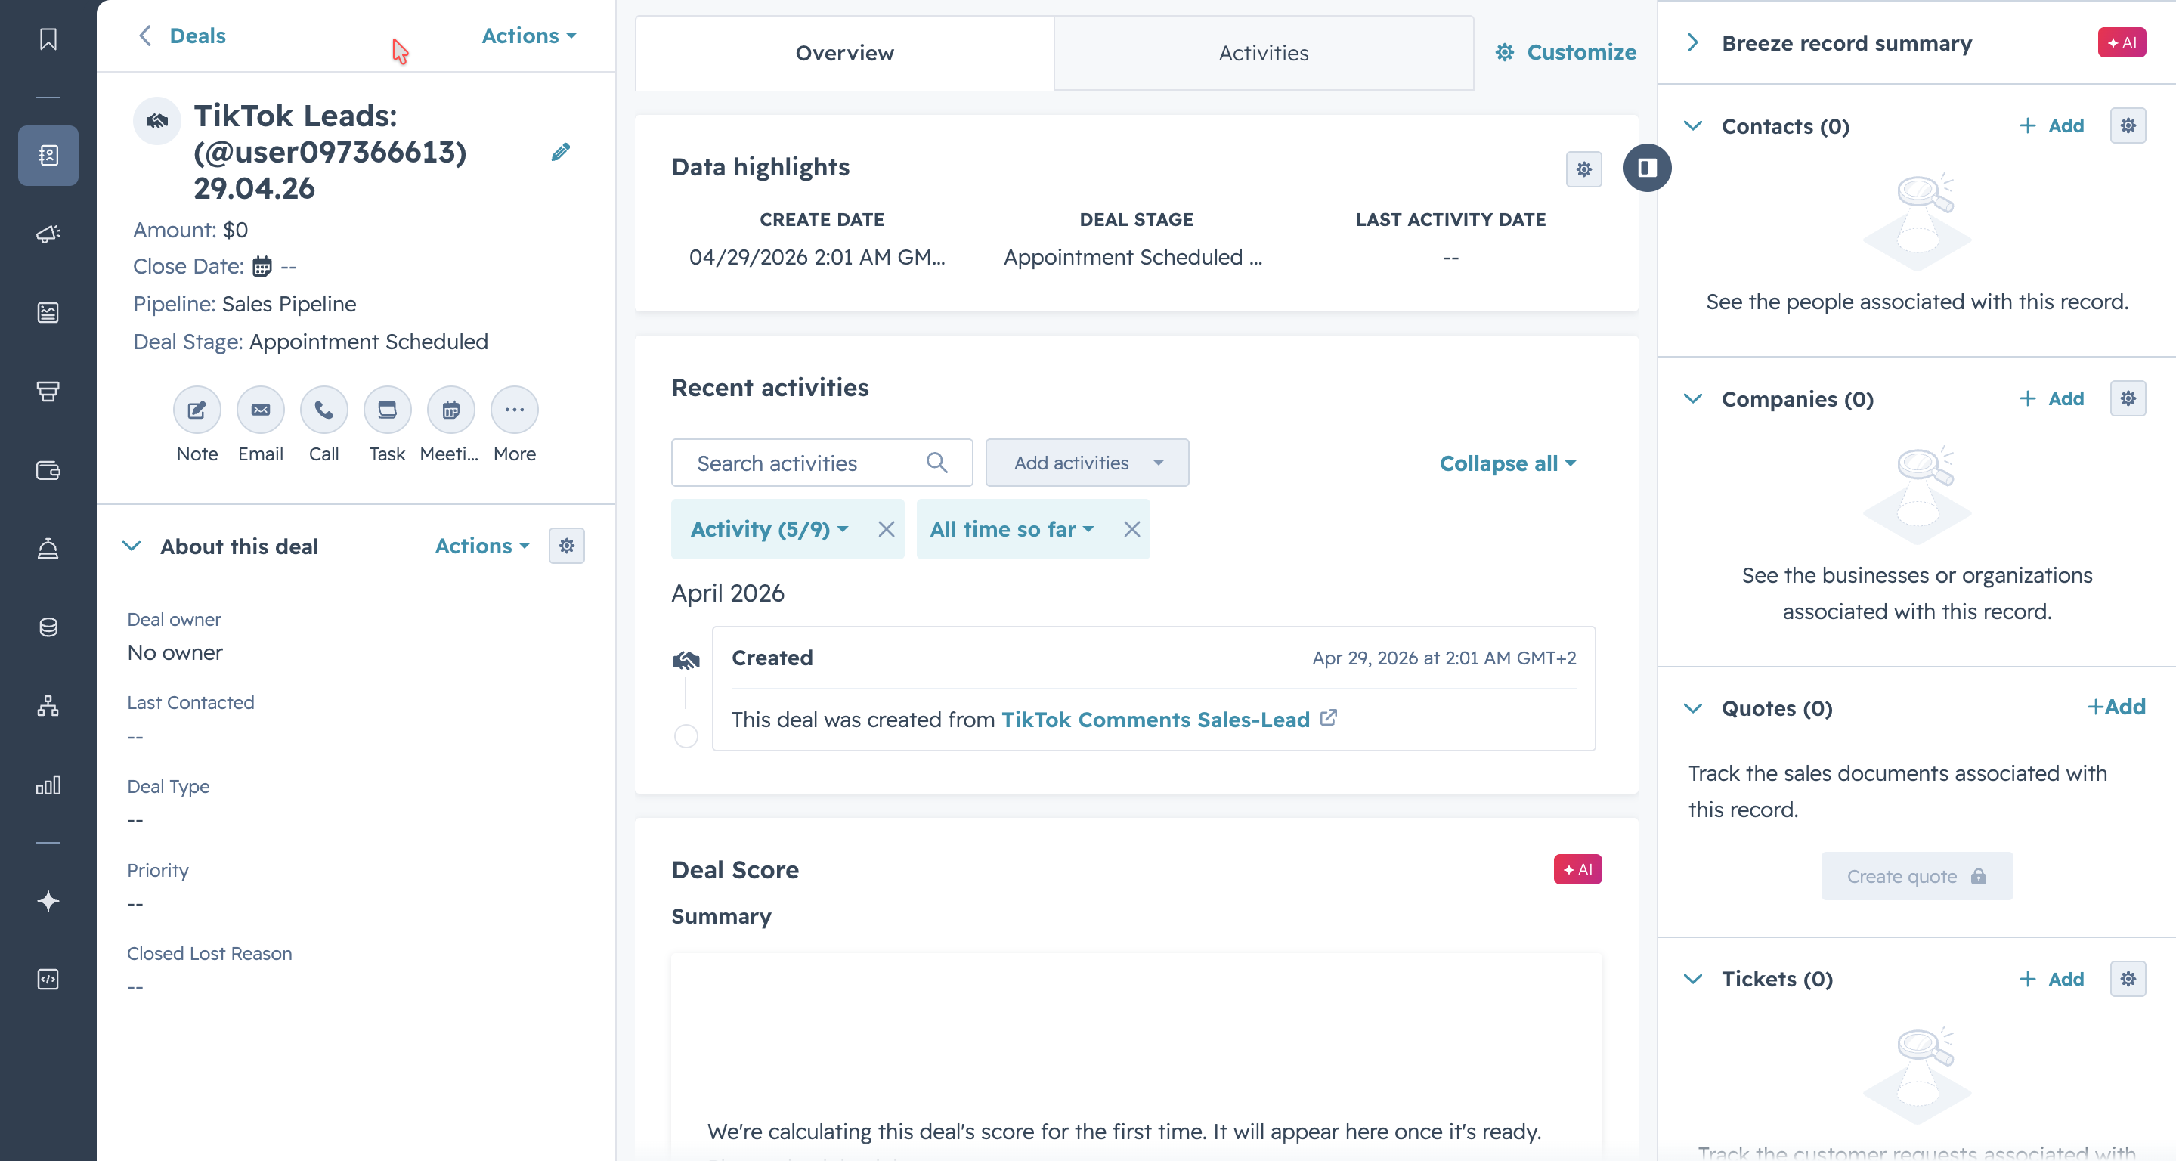This screenshot has height=1161, width=2176.
Task: Click the AI badge on Breeze record summary
Action: click(x=2121, y=42)
